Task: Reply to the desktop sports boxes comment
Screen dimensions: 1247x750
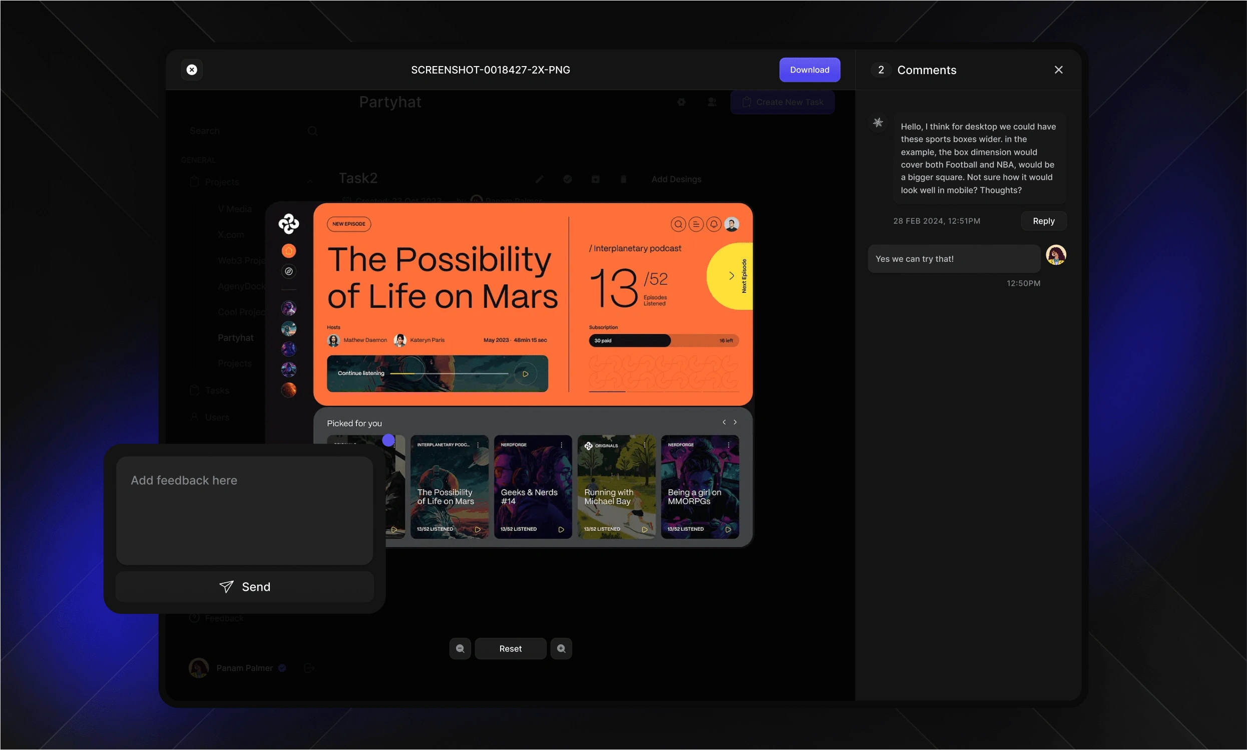Action: tap(1043, 221)
